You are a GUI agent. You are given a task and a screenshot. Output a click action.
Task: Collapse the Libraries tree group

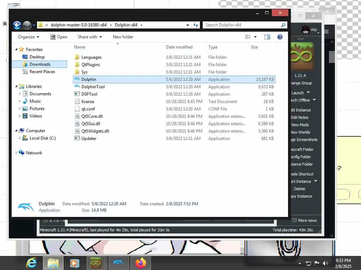coord(16,86)
